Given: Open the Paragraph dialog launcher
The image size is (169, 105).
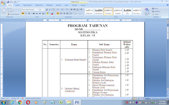Looking at the screenshot, I should pyautogui.click(x=82, y=17).
